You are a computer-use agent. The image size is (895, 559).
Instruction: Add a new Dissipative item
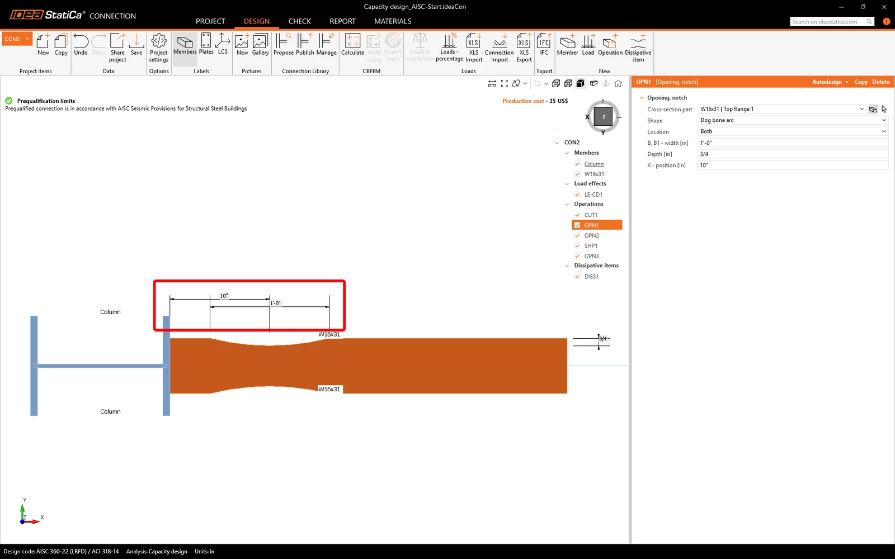[x=638, y=48]
